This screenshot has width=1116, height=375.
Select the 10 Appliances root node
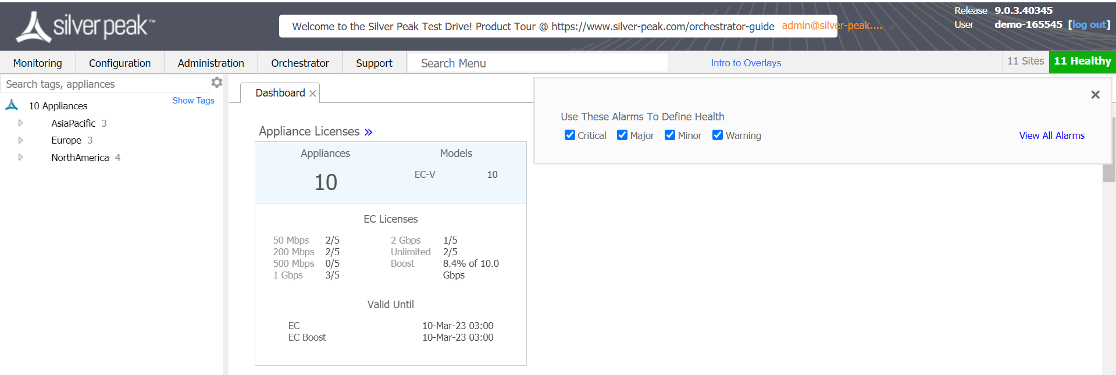pyautogui.click(x=58, y=106)
